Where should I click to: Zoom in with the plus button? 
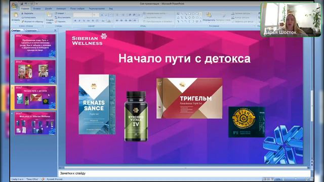307,179
